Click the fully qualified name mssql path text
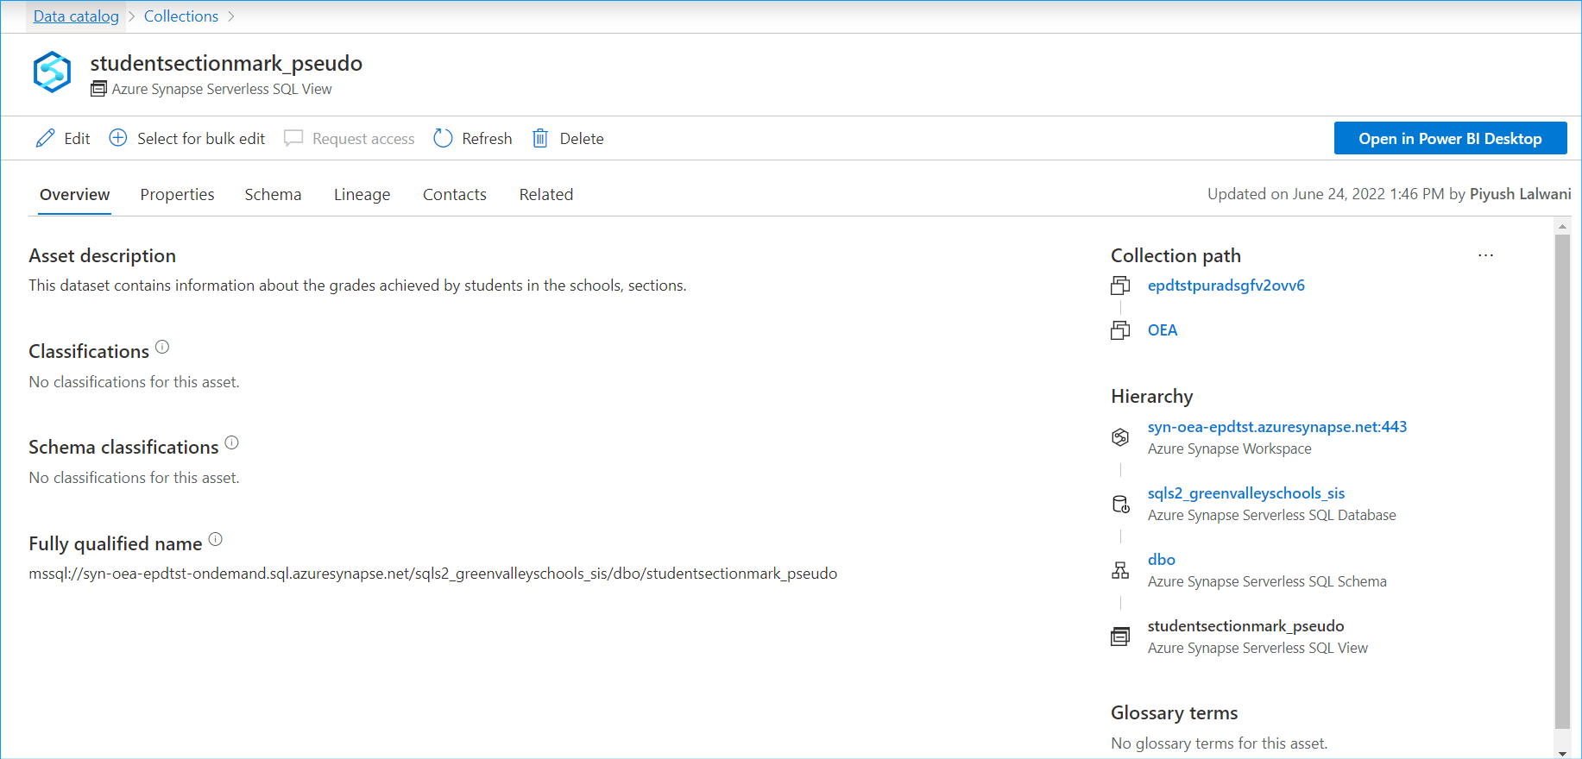The image size is (1582, 759). tap(433, 574)
